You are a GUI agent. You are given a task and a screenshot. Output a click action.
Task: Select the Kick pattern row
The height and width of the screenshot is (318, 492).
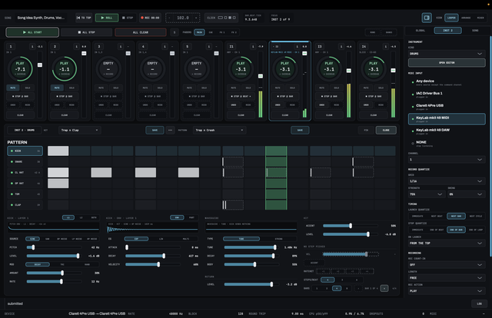point(25,151)
